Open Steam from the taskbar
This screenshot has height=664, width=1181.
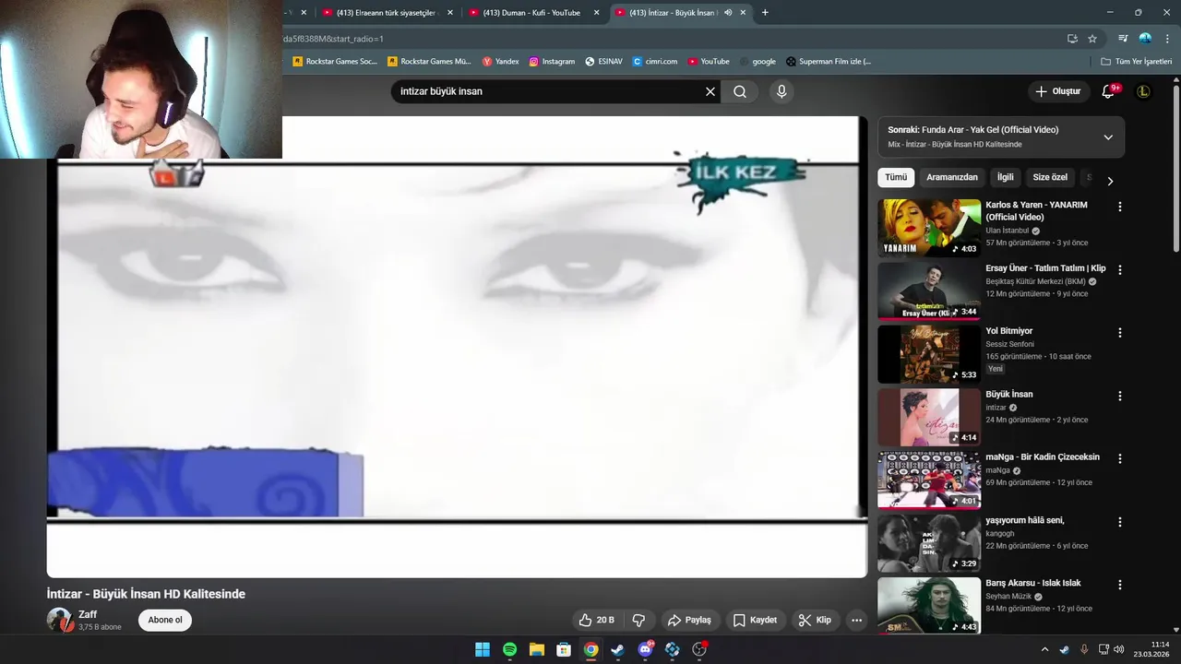coord(617,649)
